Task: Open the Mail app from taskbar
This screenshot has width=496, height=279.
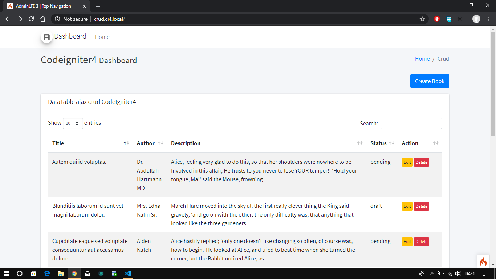Action: (88, 274)
